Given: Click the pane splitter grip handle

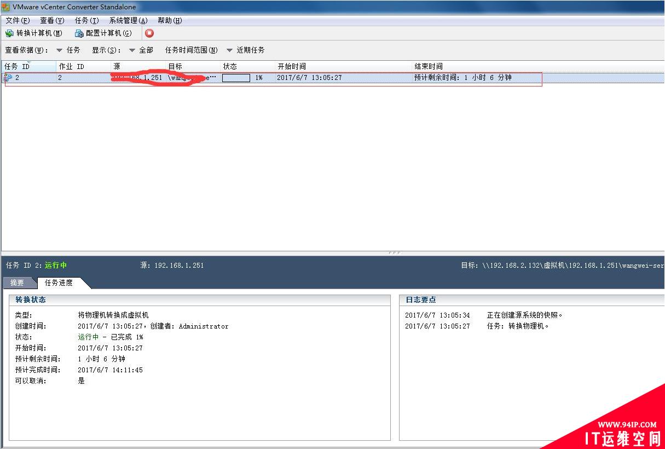Looking at the screenshot, I should pos(394,252).
